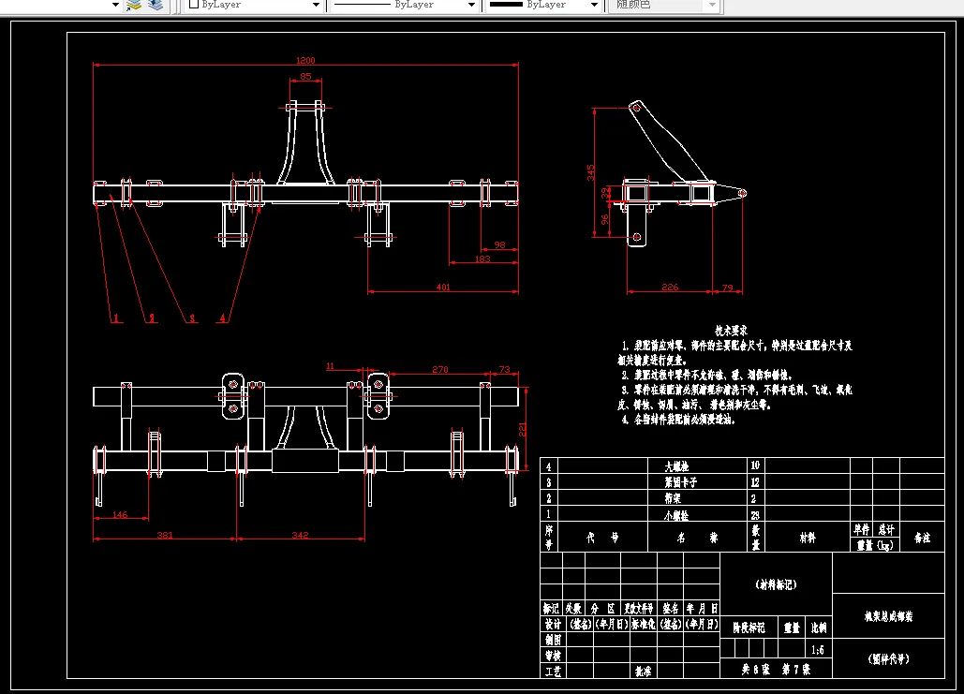
Task: Select the 85 dimension above the bracket
Action: (x=305, y=76)
